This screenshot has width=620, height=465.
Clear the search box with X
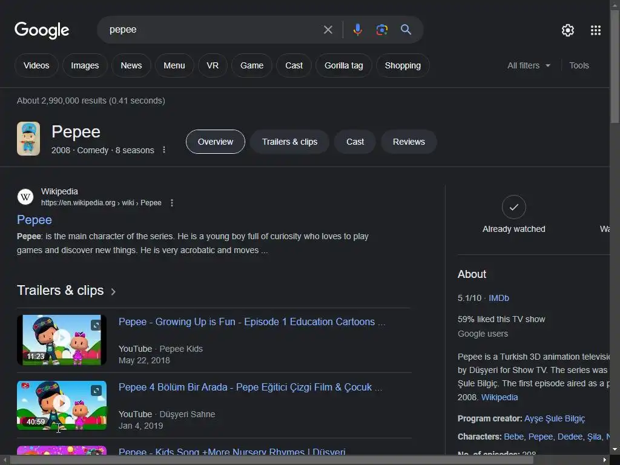coord(328,30)
